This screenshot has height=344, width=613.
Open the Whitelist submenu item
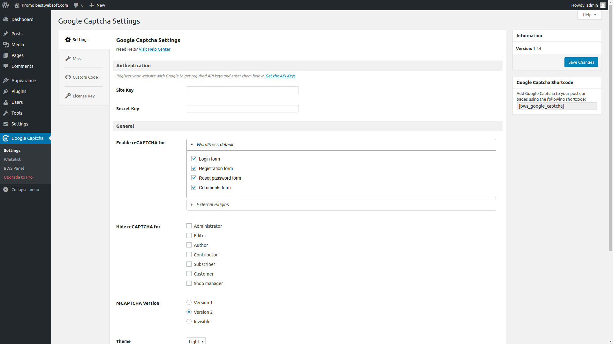pyautogui.click(x=12, y=159)
